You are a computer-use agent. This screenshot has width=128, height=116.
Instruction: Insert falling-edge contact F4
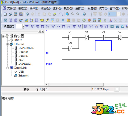point(42,26)
